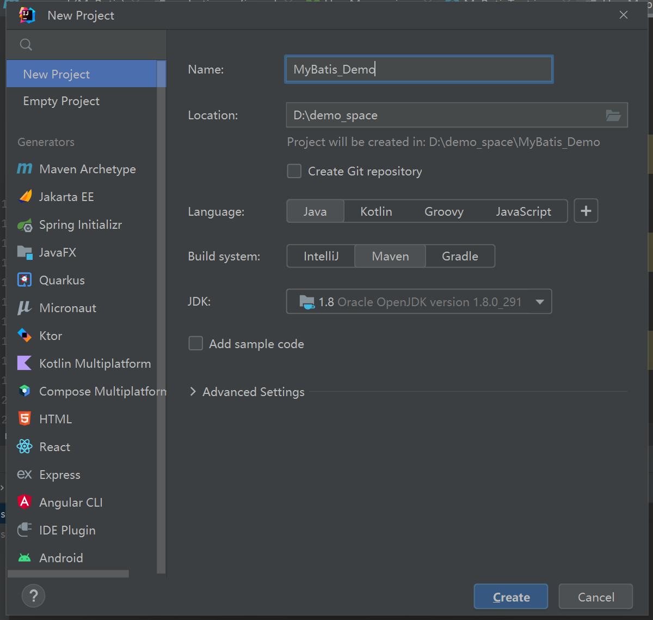Click the search magnifier icon

26,45
